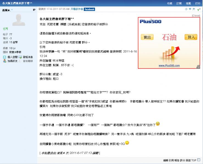Image resolution: width=203 pixels, height=164 pixels.
Task: Click 打印 to print the thread
Action: click(198, 3)
